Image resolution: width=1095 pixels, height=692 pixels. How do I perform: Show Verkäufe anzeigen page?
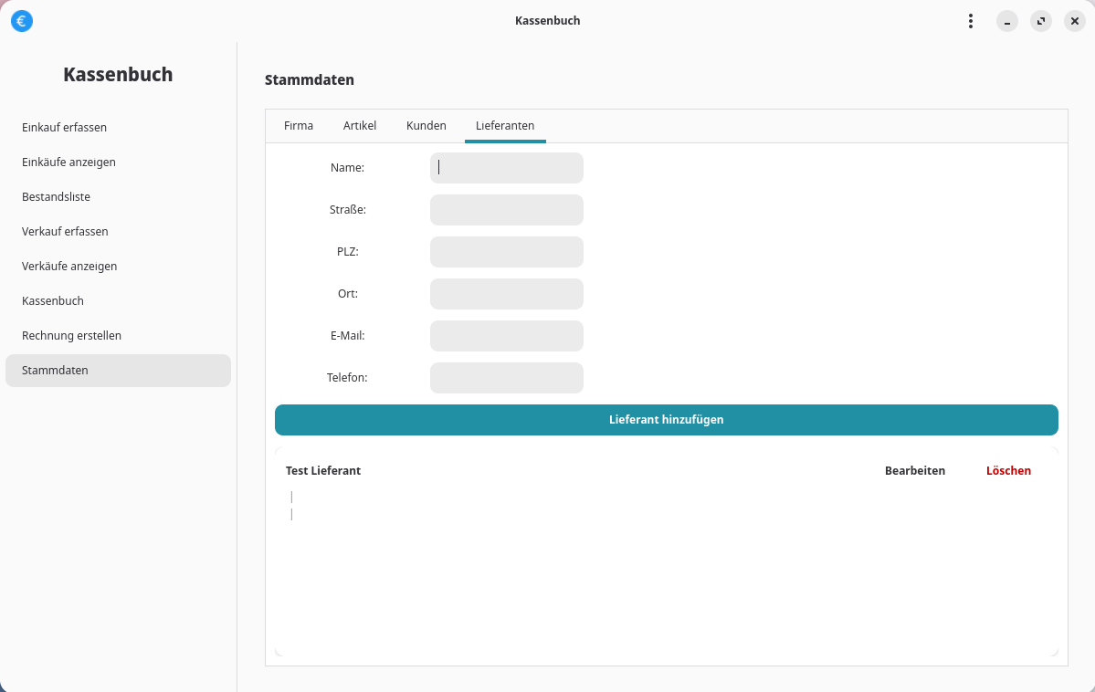(69, 267)
